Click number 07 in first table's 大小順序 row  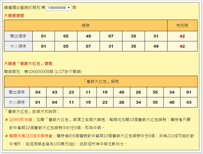[x=88, y=46]
